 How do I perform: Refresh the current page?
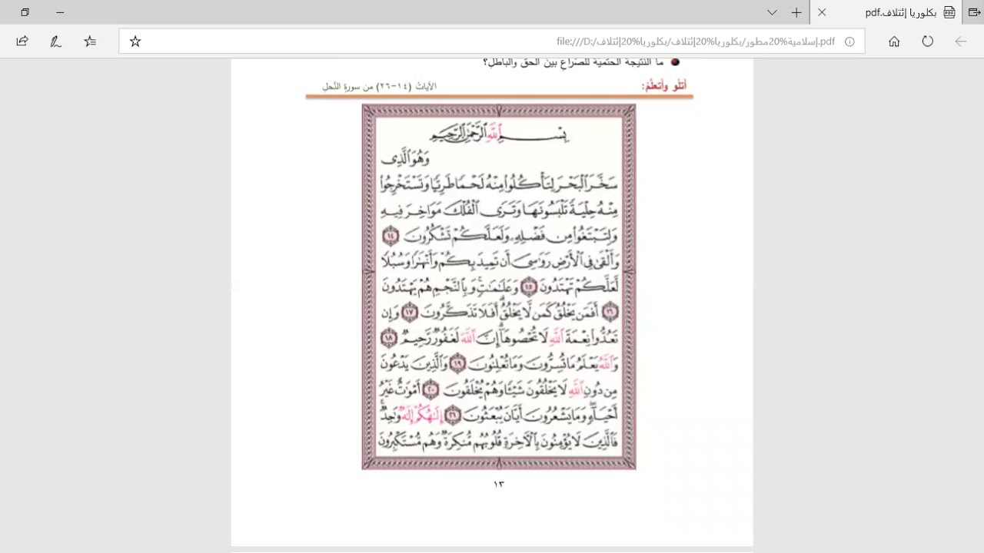click(928, 41)
